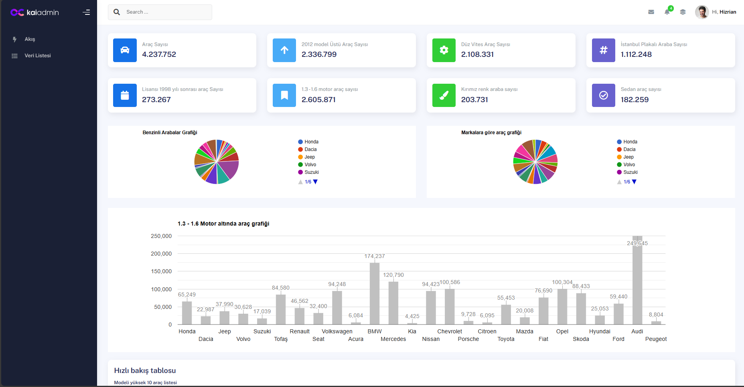Click the calendar icon on Lisansı 1998 card
The image size is (744, 387).
click(125, 95)
